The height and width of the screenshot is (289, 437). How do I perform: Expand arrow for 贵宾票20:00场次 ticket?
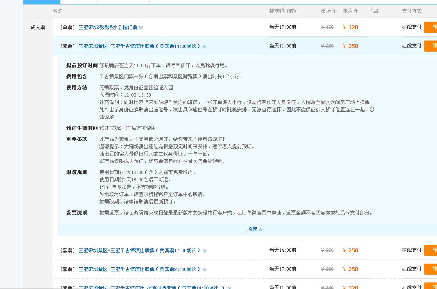tap(204, 269)
